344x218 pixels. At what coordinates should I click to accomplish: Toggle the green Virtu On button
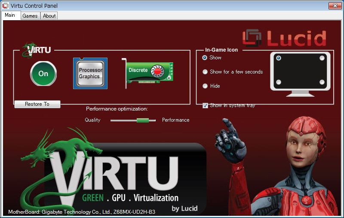pyautogui.click(x=43, y=74)
